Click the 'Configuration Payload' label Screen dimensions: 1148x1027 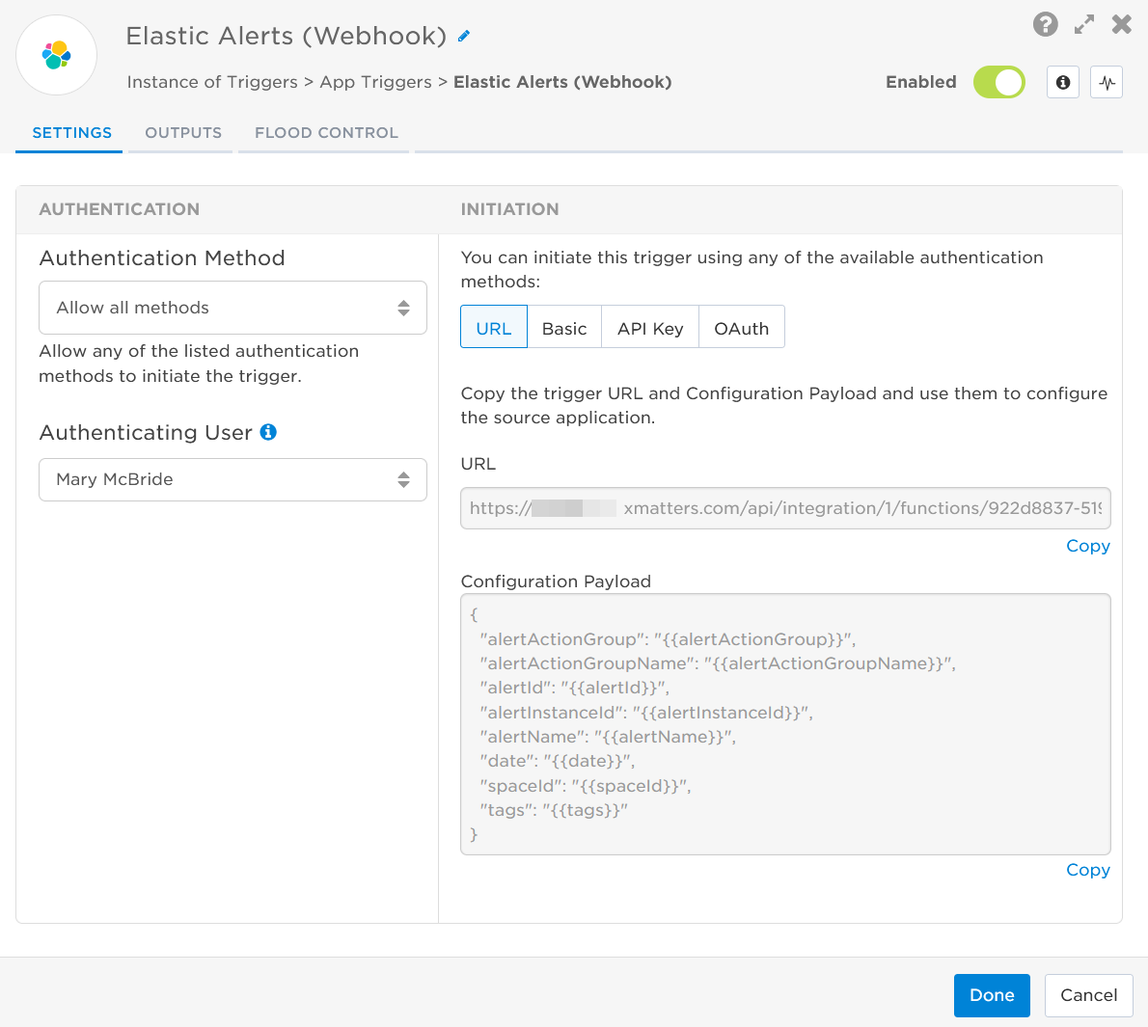coord(556,581)
